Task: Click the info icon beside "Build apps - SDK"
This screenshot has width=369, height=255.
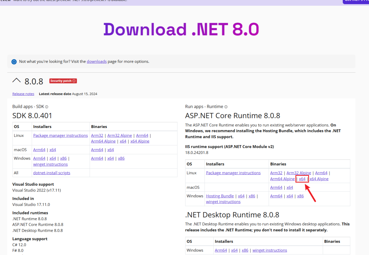Action: coord(47,107)
